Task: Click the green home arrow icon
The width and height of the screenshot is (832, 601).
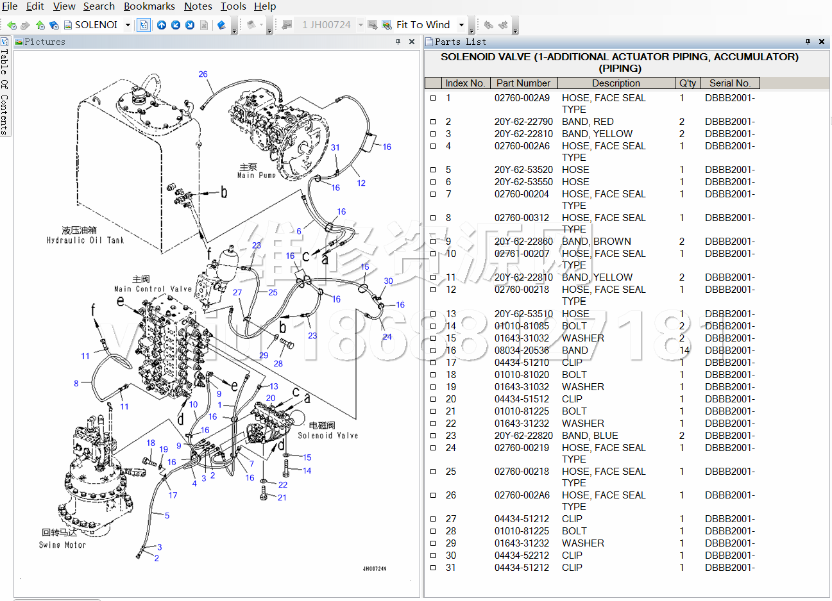Action: 40,25
